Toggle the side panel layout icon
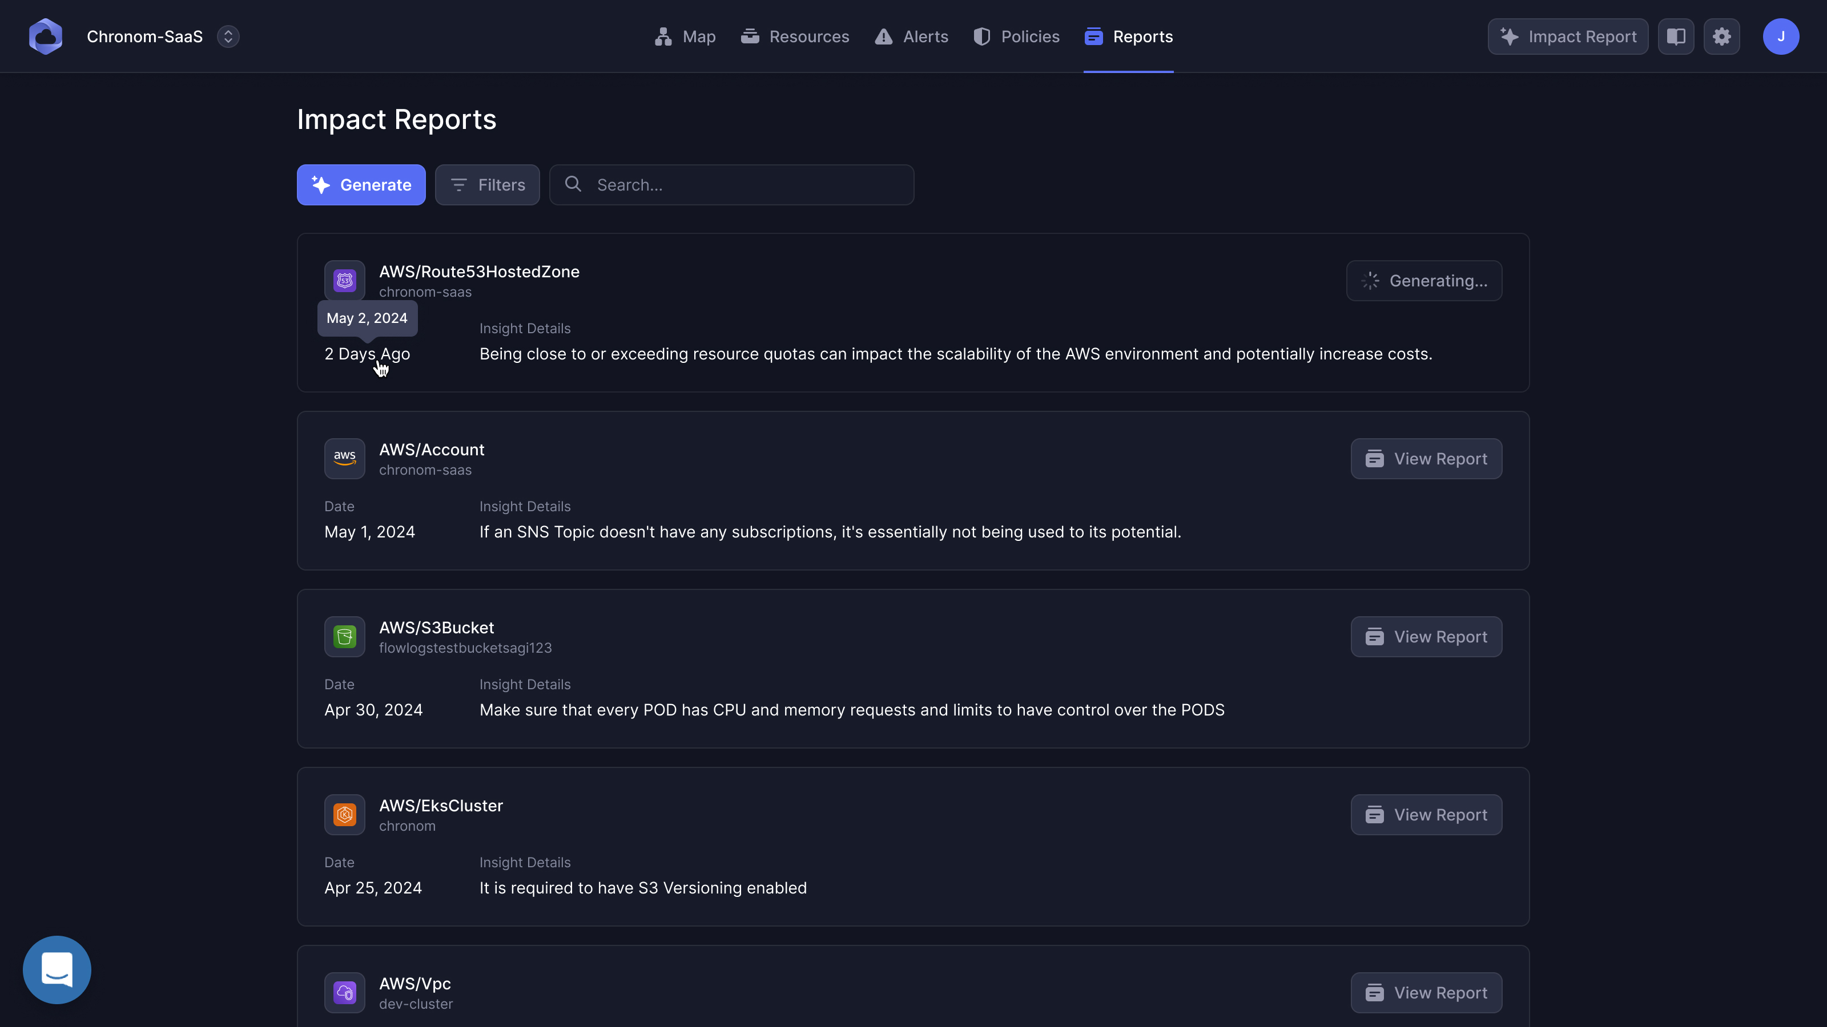1827x1027 pixels. 1676,36
